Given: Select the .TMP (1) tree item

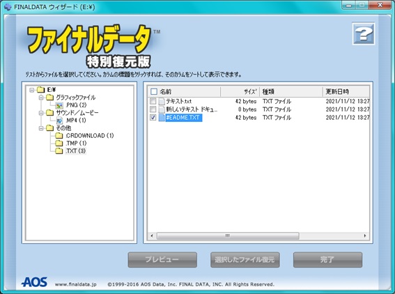Looking at the screenshot, I should coord(76,143).
